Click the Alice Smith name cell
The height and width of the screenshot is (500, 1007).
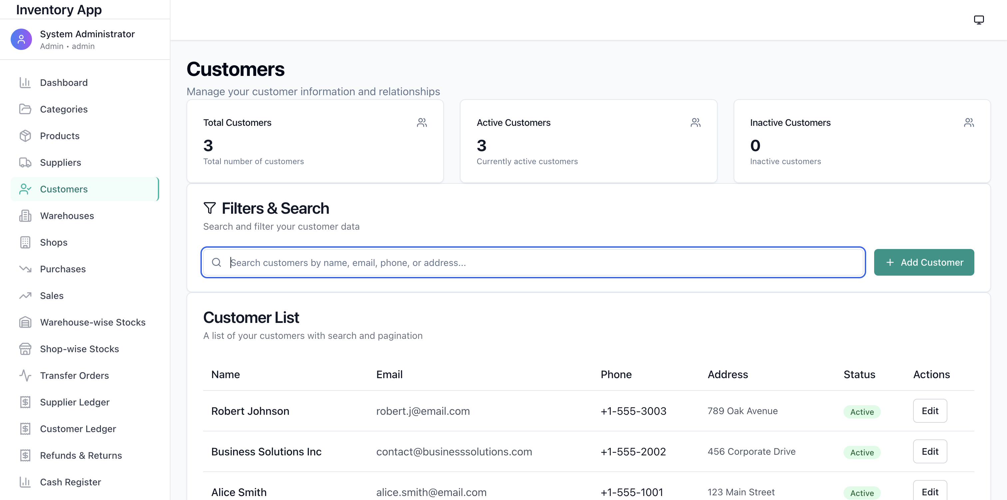[x=239, y=492]
